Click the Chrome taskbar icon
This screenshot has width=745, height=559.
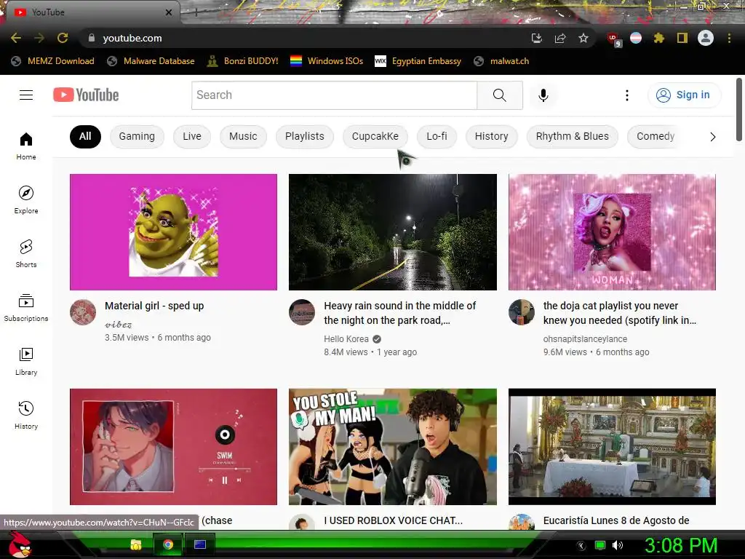tap(168, 544)
